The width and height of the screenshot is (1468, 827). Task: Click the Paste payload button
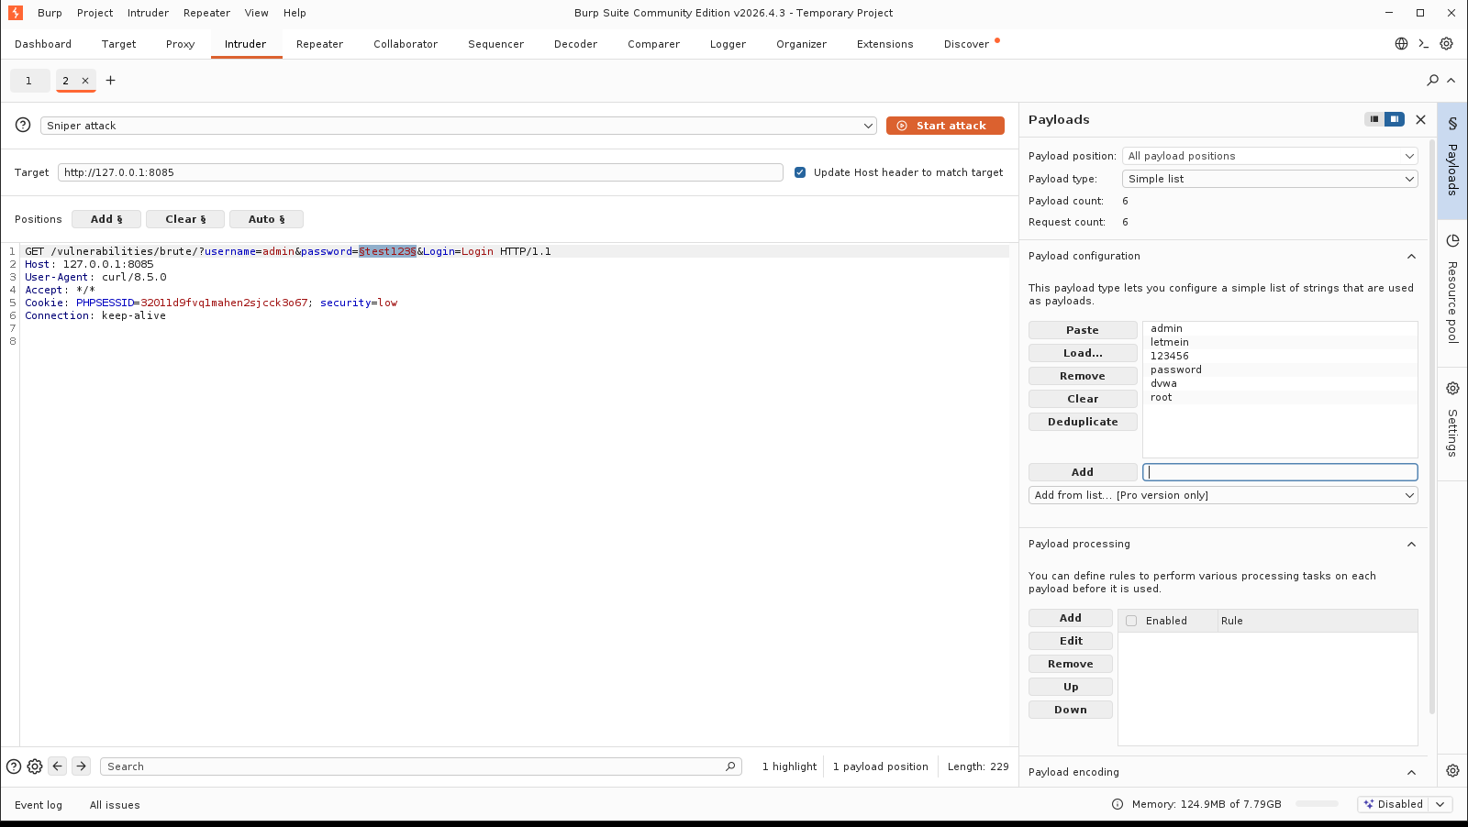[x=1083, y=330]
